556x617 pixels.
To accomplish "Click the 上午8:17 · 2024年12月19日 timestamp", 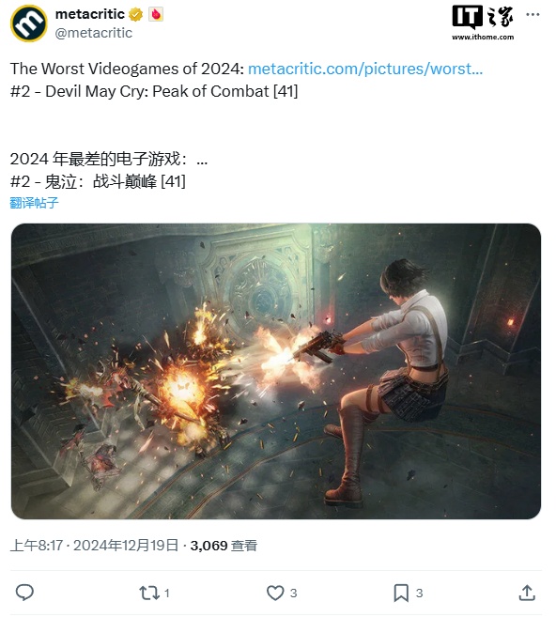I will pos(94,546).
